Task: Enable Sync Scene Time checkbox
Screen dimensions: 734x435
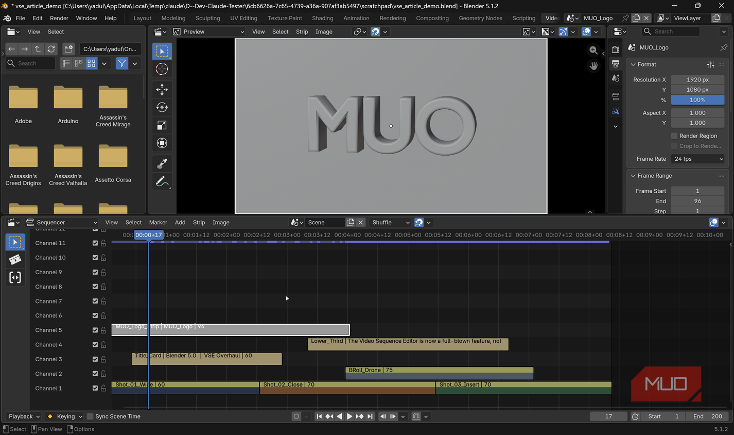Action: (90, 416)
